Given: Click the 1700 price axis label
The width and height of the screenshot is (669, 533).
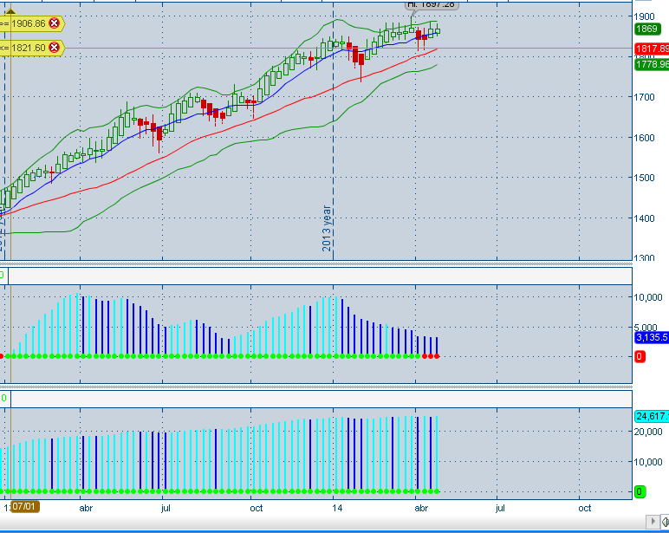Looking at the screenshot, I should (644, 97).
